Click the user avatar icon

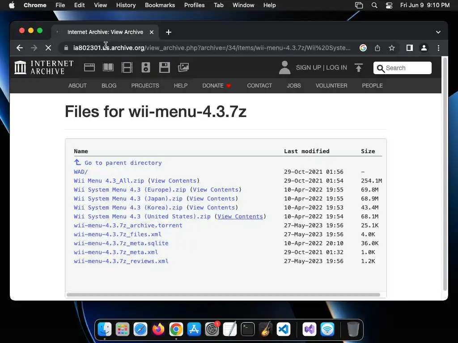284,67
